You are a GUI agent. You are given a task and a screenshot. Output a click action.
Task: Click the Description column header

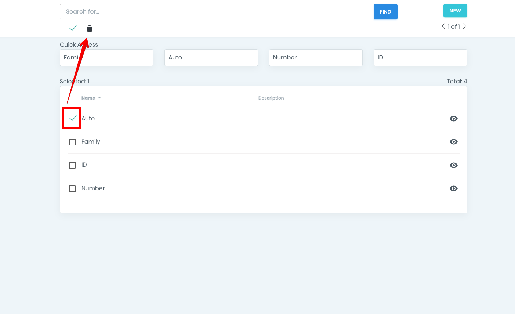pyautogui.click(x=271, y=98)
